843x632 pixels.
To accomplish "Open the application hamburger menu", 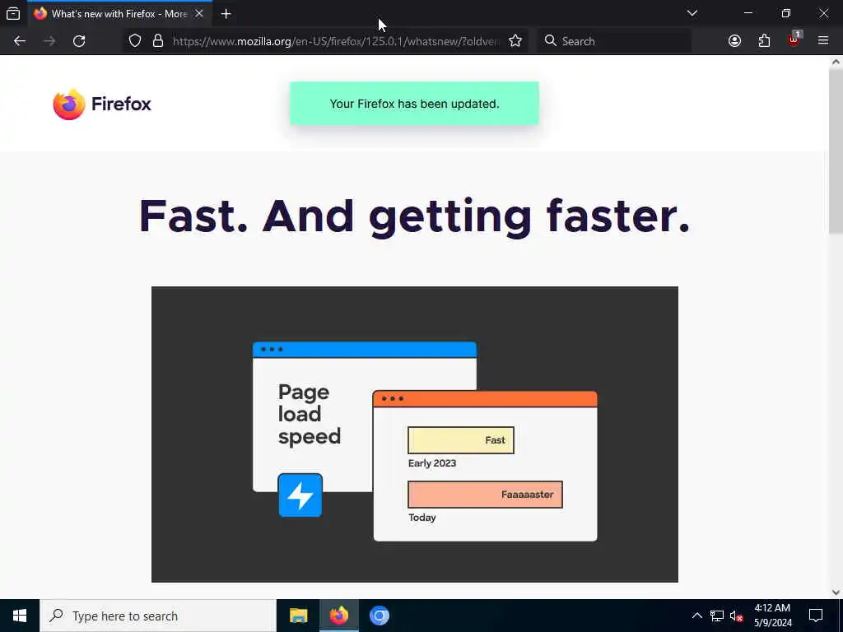I will (x=823, y=41).
